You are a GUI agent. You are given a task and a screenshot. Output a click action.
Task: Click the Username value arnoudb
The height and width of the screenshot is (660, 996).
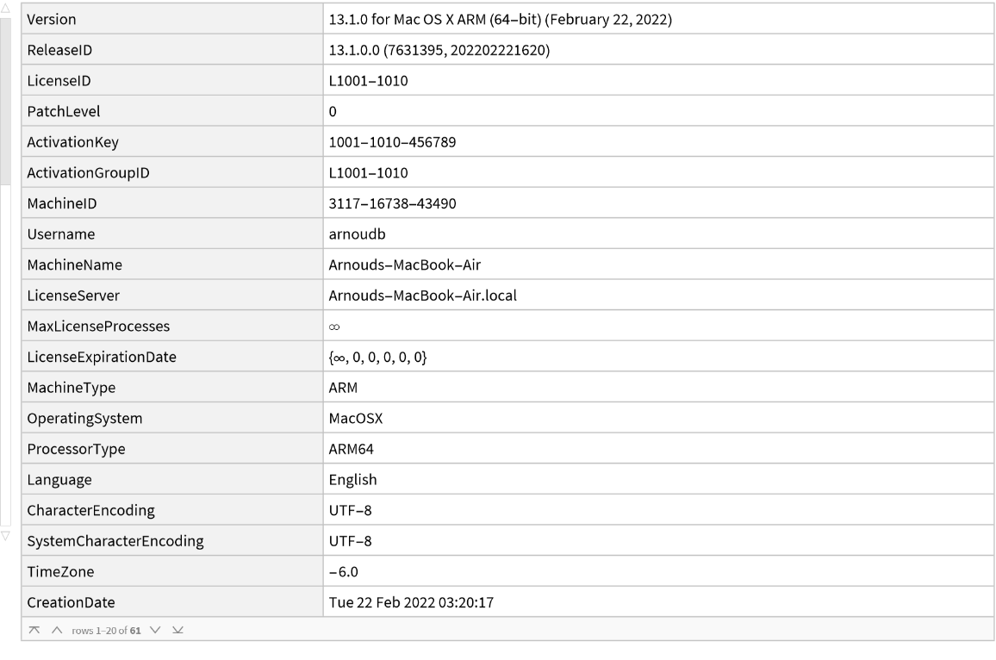[358, 234]
